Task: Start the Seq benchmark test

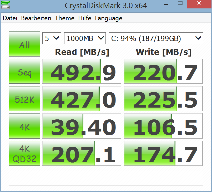Action: pyautogui.click(x=24, y=71)
